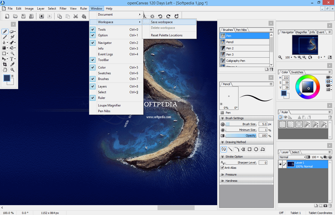Choose the Magic Wand tool
Image resolution: width=335 pixels, height=215 pixels.
(x=12, y=53)
